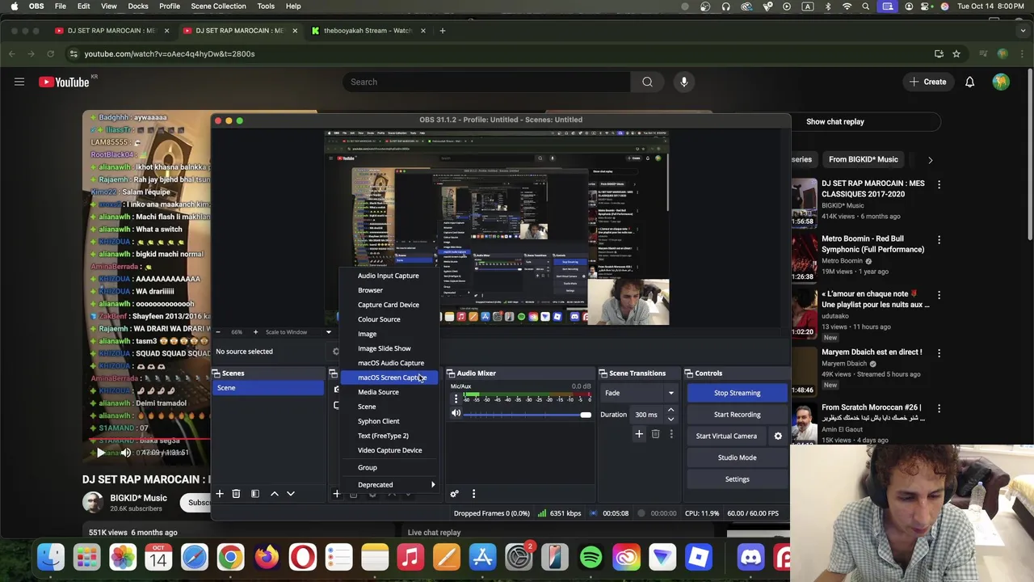Click Stop Streaming button

[737, 393]
